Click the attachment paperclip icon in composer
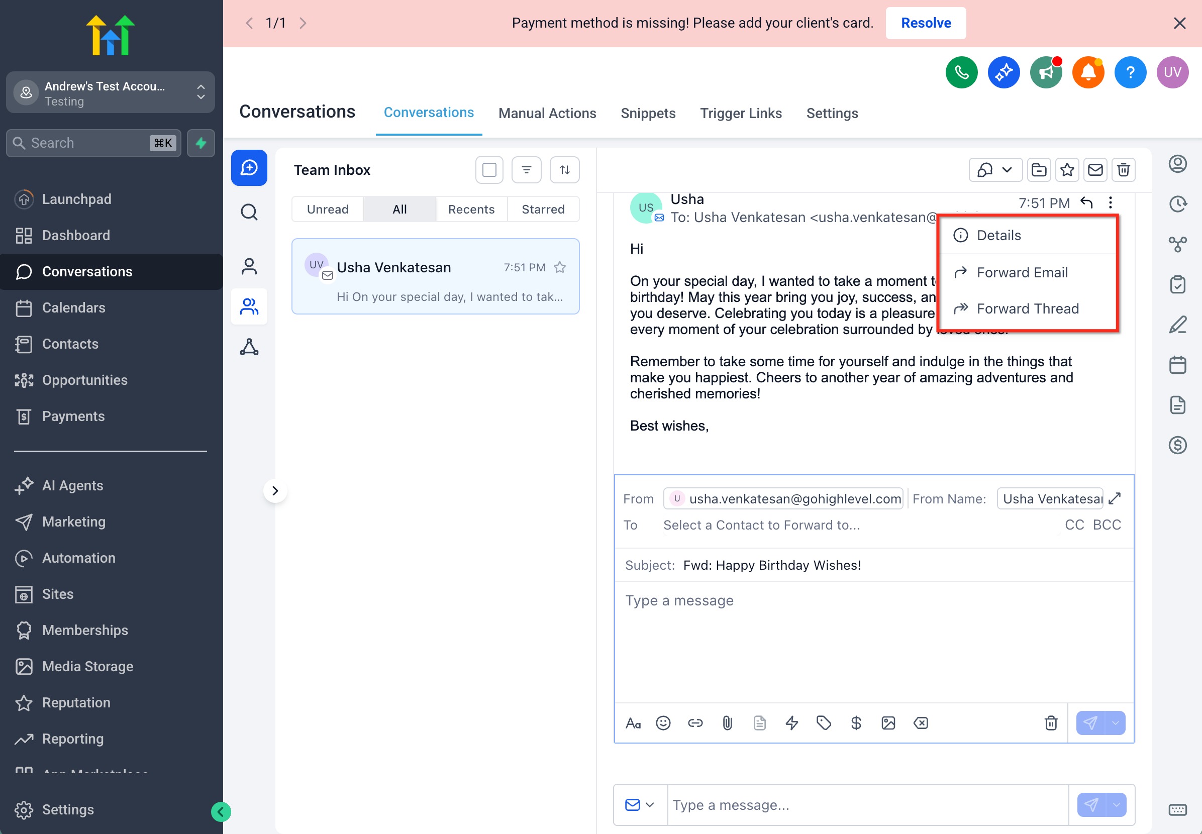This screenshot has width=1202, height=834. pos(727,722)
